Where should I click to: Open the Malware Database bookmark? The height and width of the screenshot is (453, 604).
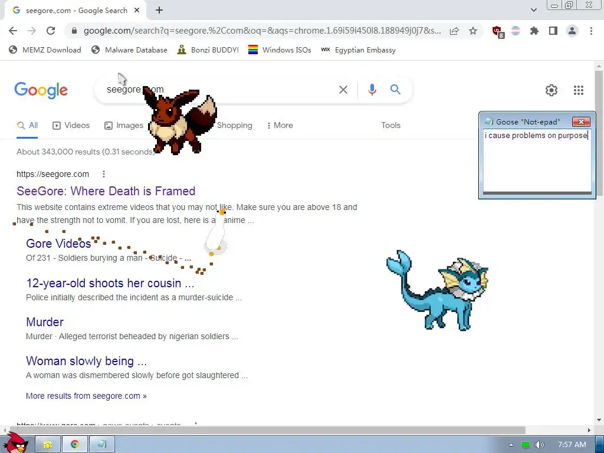tap(129, 50)
